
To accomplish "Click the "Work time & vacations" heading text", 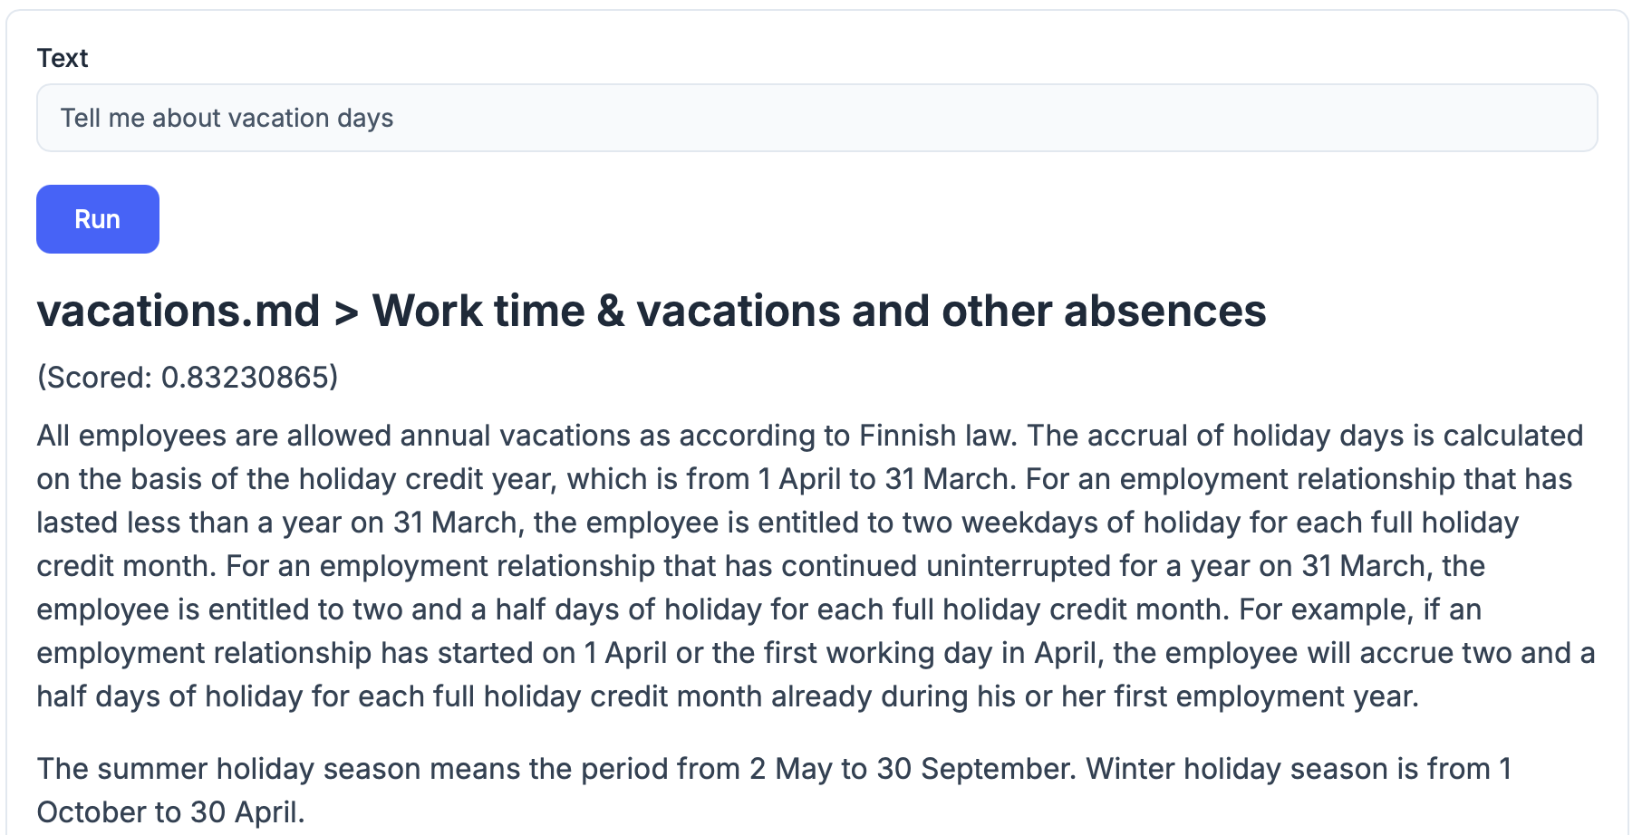I will pos(606,312).
